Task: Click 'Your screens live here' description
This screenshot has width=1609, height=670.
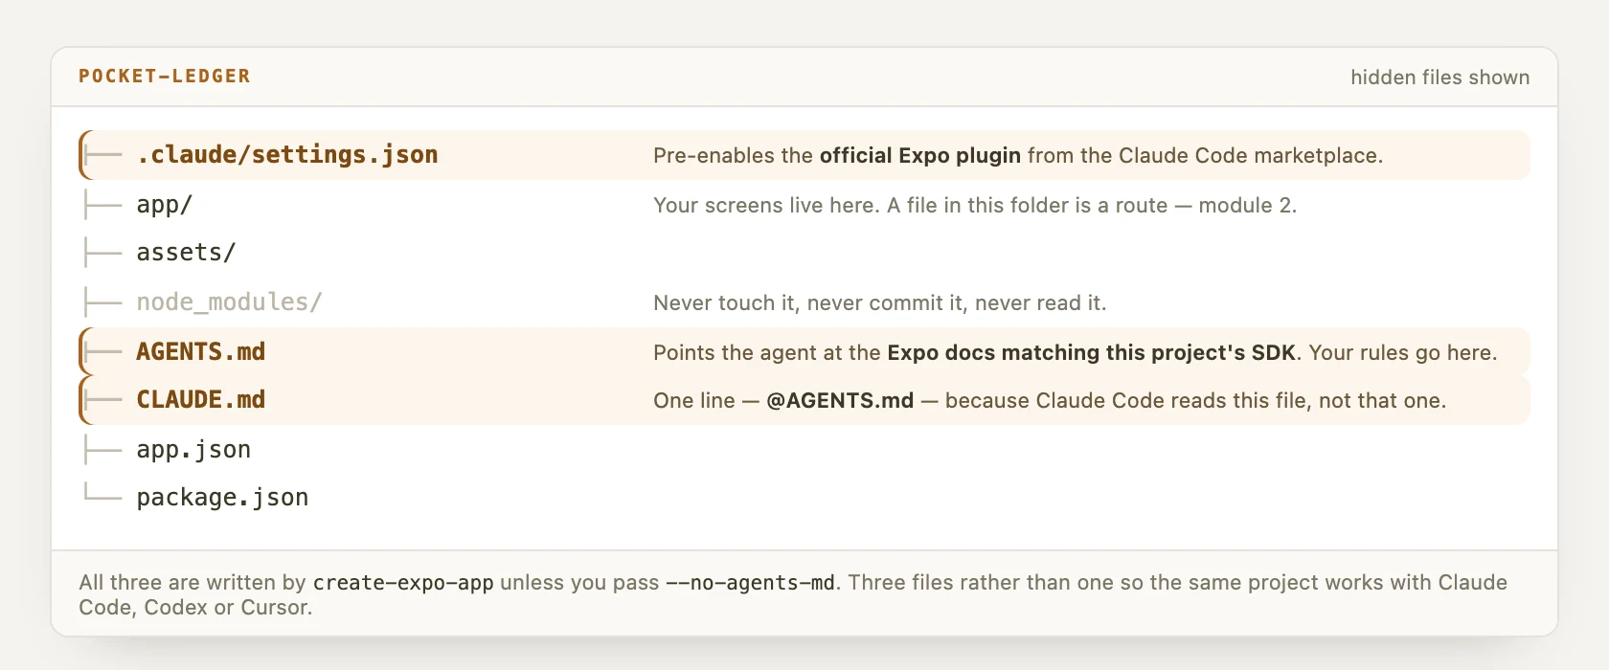Action: coord(766,206)
